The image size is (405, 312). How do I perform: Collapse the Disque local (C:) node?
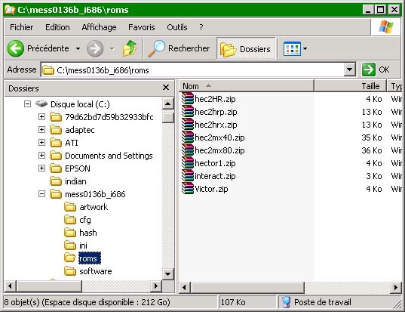pyautogui.click(x=27, y=104)
